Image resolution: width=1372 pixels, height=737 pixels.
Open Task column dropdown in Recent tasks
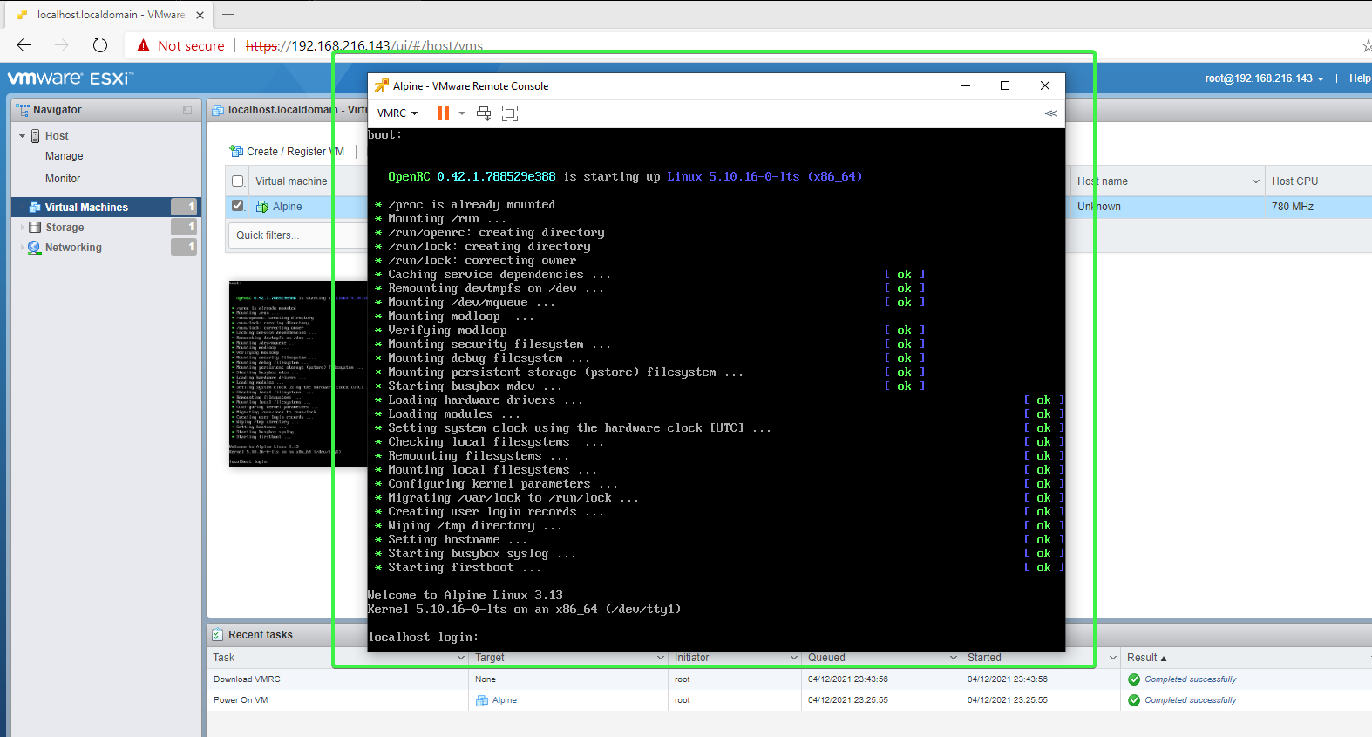[x=461, y=658]
